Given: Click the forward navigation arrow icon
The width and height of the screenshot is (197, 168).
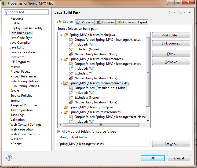Looking at the screenshot, I should pos(180,12).
